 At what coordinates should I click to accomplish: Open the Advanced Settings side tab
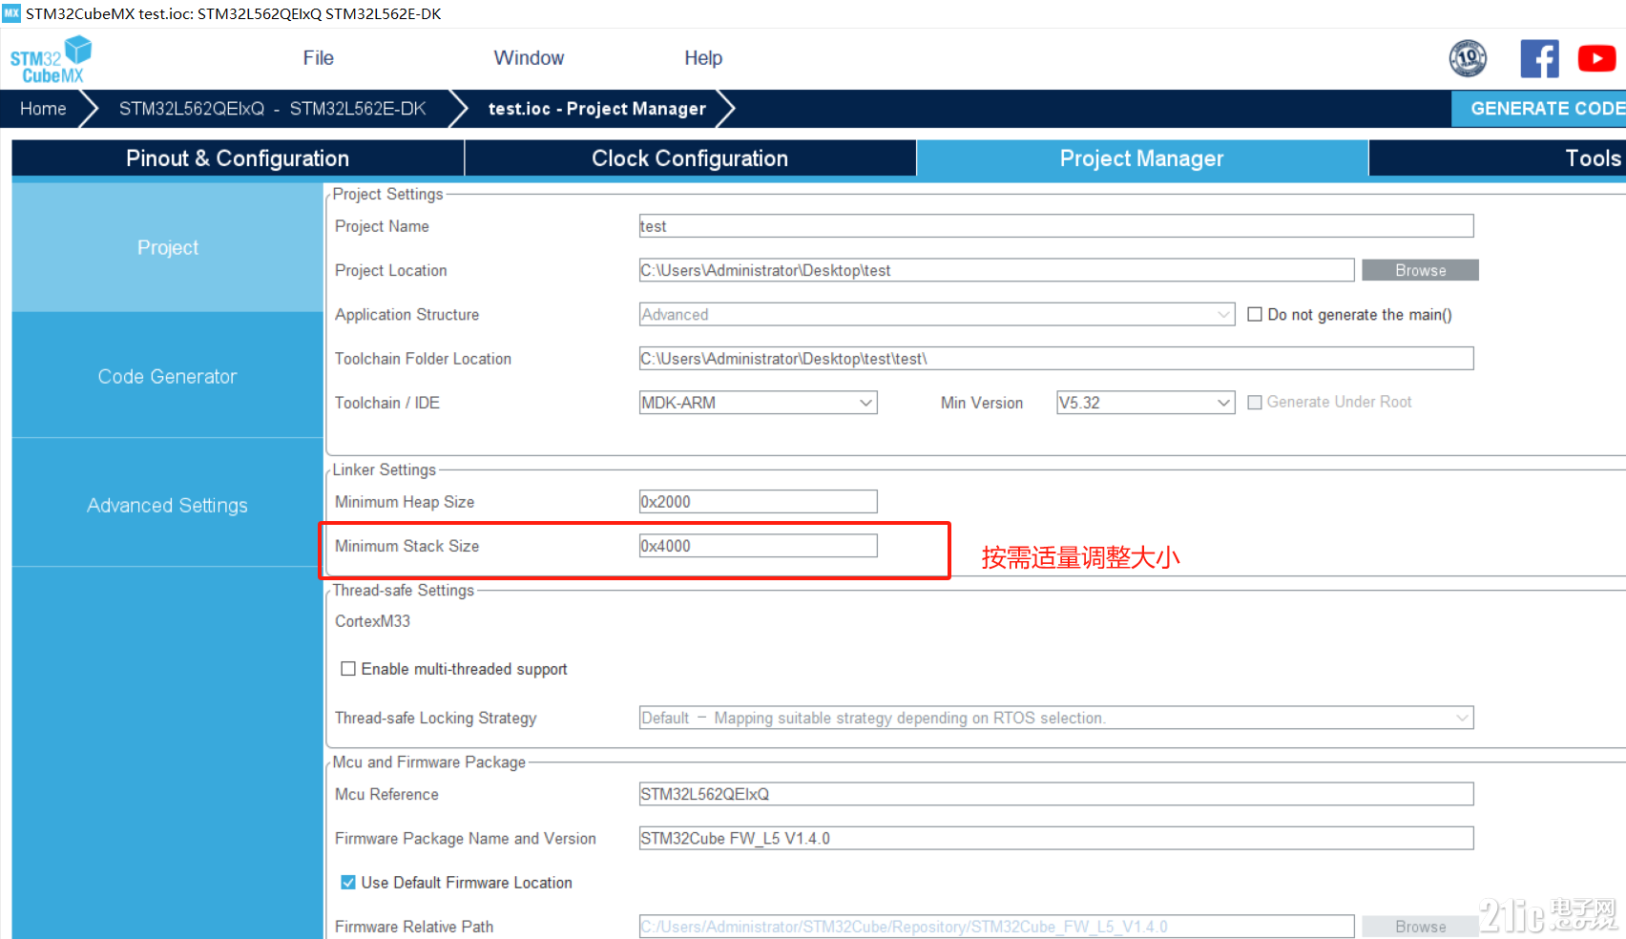(168, 505)
